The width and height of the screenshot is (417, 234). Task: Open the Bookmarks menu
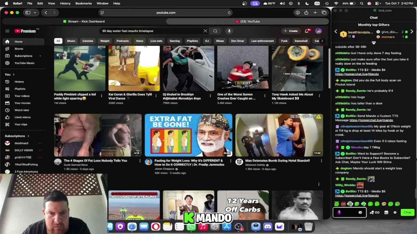click(83, 3)
